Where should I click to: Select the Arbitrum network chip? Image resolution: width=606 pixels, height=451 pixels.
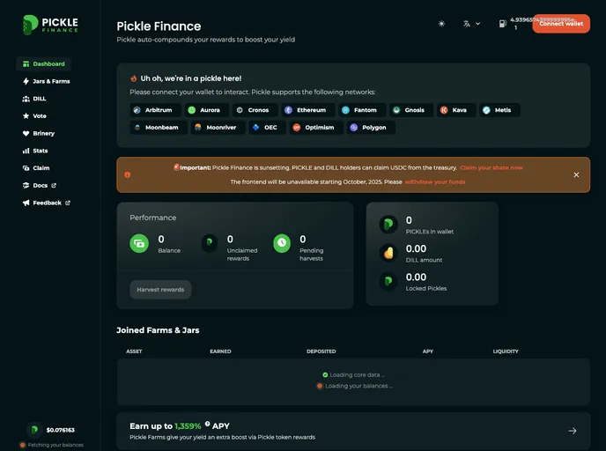(155, 110)
